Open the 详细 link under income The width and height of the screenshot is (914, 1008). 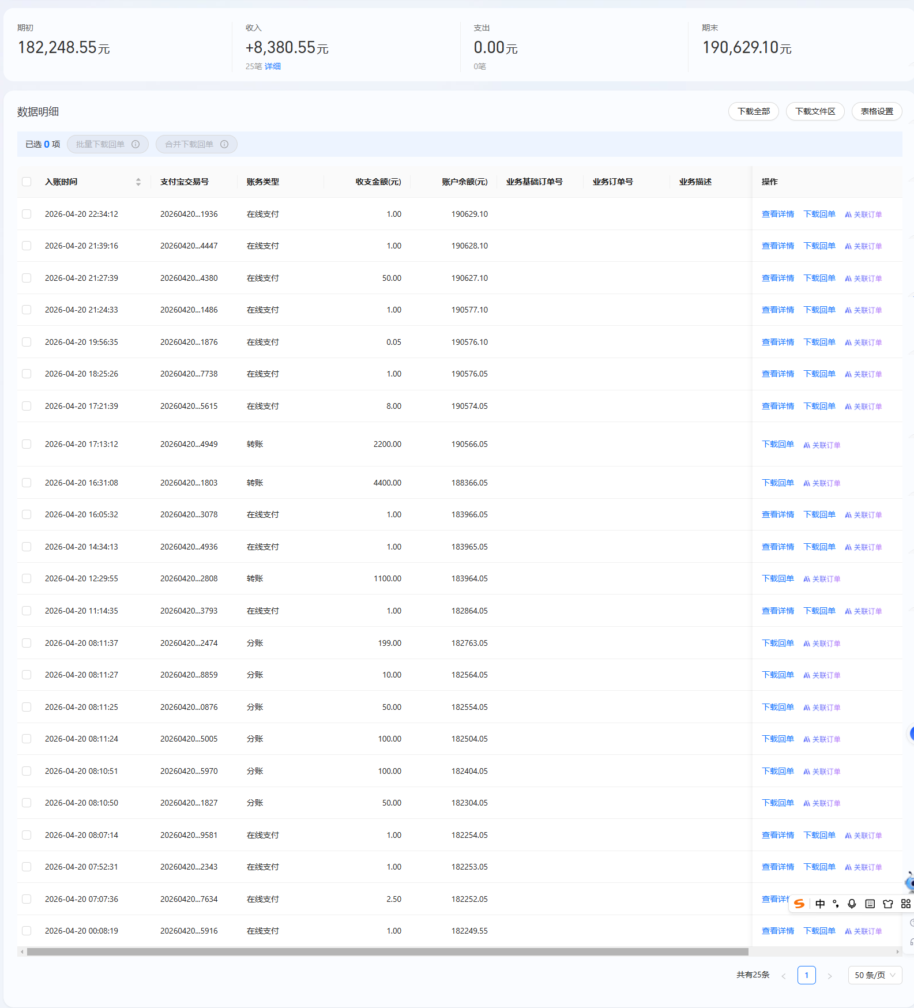click(x=273, y=66)
